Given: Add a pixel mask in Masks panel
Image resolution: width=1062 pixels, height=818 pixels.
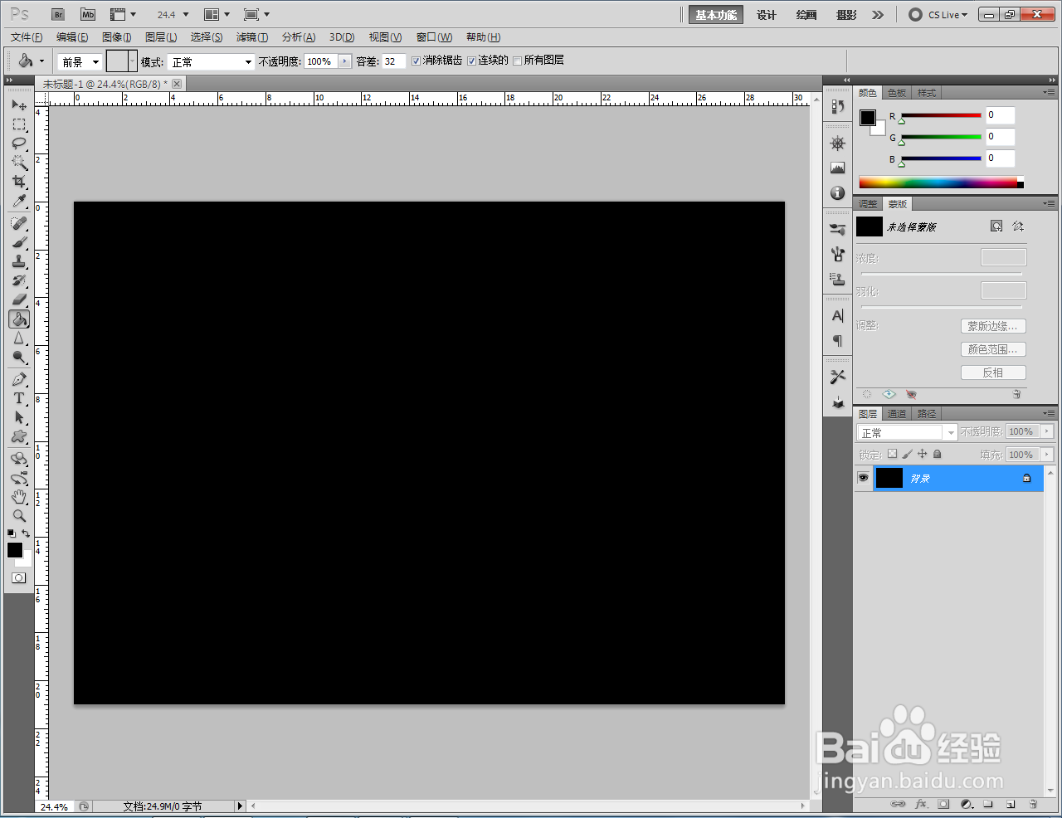Looking at the screenshot, I should (x=996, y=226).
